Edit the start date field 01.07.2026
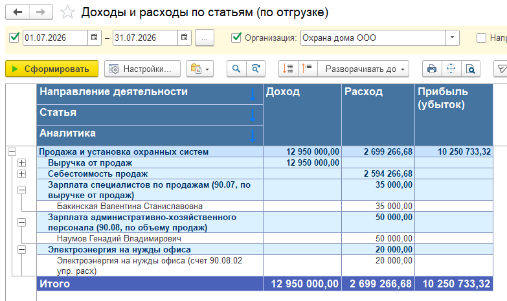Image resolution: width=507 pixels, height=301 pixels. coord(55,38)
